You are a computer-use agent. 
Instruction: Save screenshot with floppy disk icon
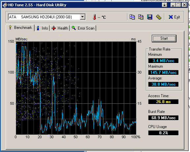(x=149, y=17)
